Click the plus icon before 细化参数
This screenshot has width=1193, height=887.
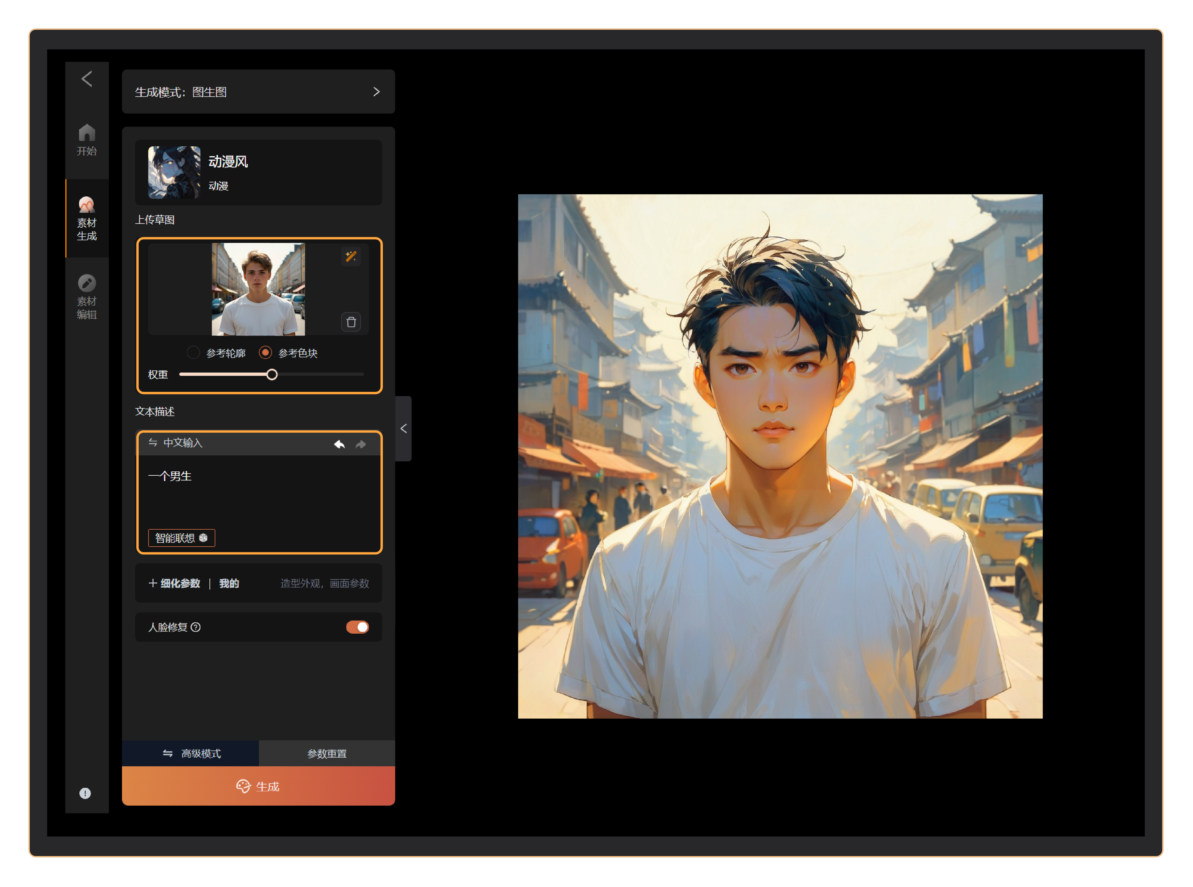click(152, 583)
